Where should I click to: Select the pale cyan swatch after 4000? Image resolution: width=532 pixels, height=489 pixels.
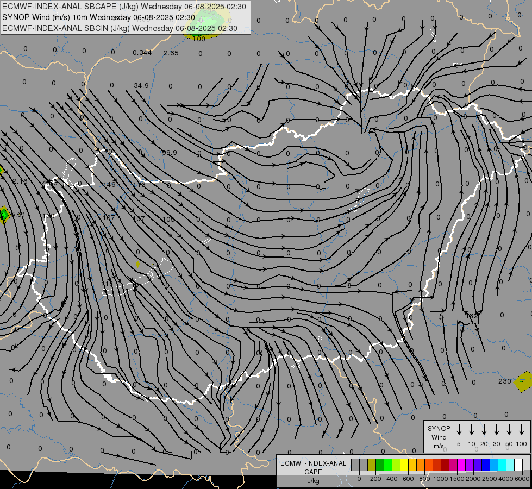pyautogui.click(x=510, y=465)
